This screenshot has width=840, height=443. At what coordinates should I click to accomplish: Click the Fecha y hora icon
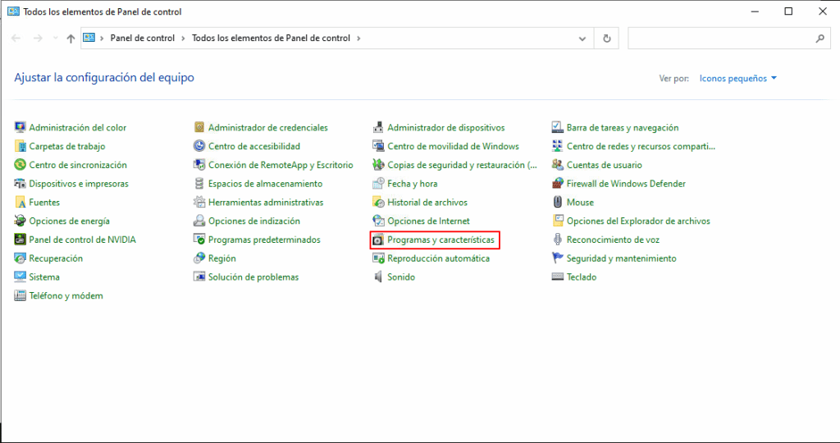(378, 184)
